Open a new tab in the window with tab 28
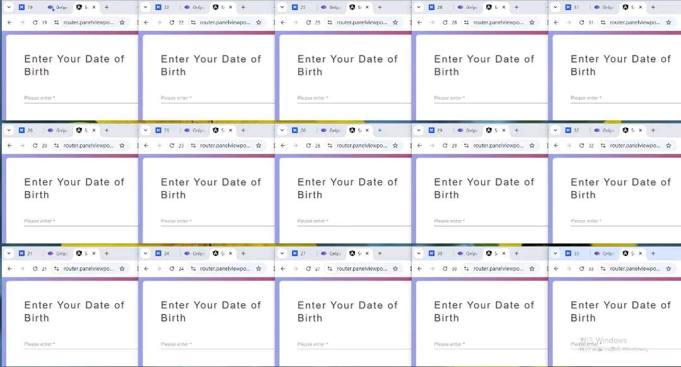The height and width of the screenshot is (367, 681). coord(516,8)
